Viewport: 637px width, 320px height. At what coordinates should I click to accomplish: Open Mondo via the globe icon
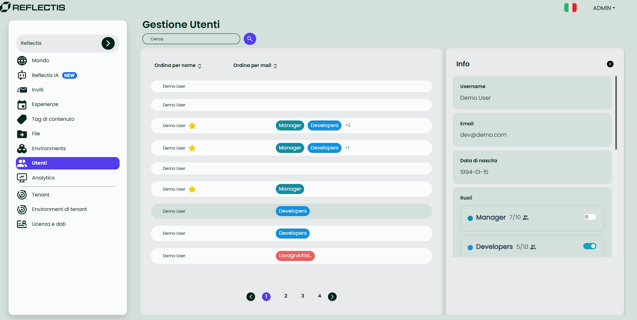tap(22, 61)
